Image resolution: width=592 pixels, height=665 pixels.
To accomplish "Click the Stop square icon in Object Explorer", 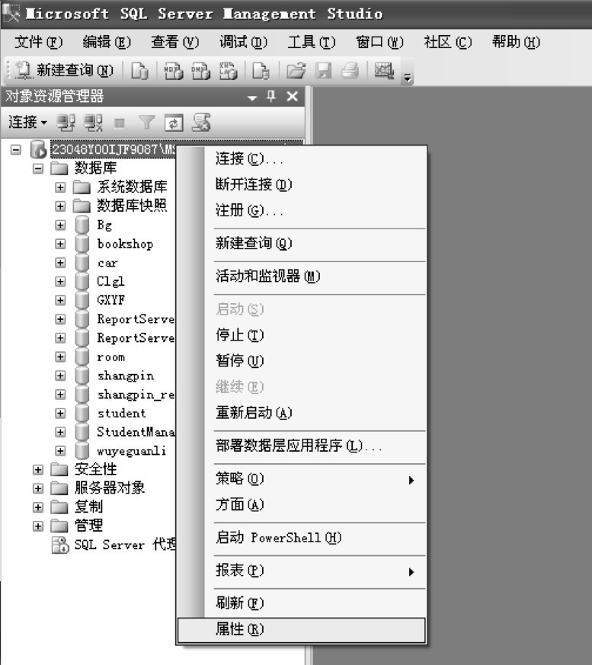I will pos(120,123).
